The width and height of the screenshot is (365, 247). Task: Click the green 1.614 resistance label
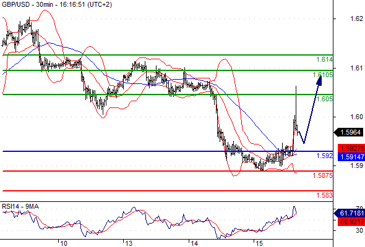[324, 60]
